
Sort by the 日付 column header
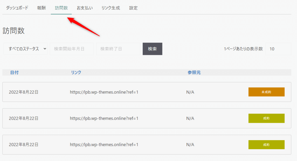coord(14,73)
